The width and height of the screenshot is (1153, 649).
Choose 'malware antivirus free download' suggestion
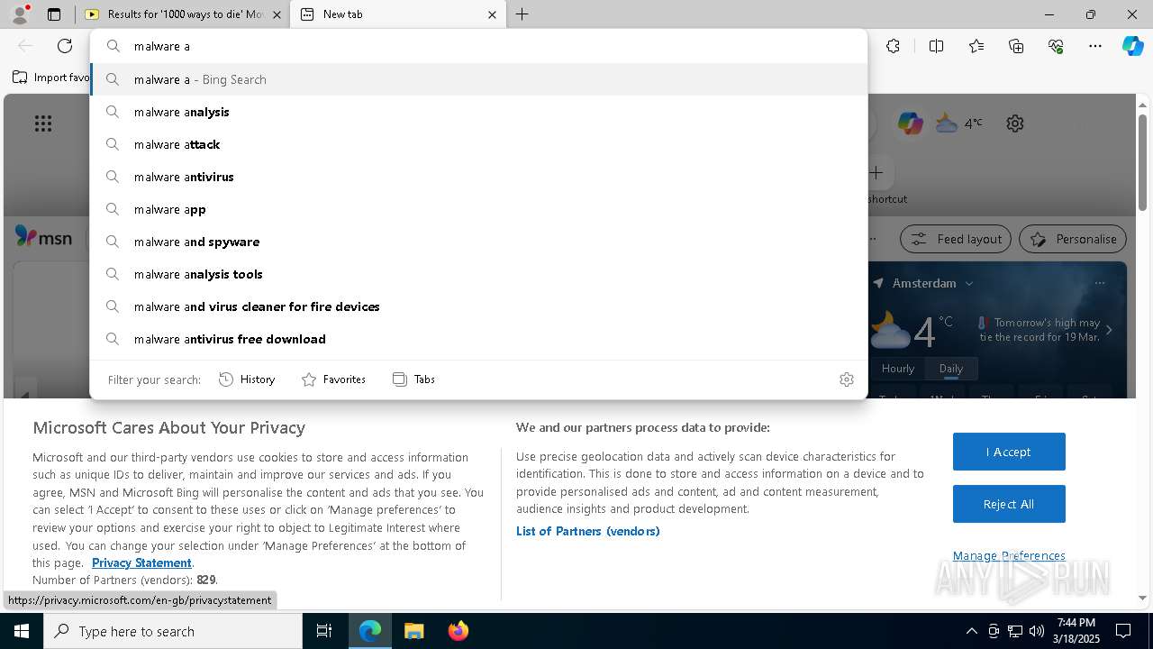click(x=478, y=339)
